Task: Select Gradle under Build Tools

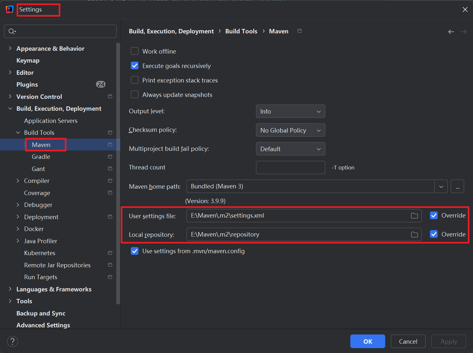Action: 41,157
